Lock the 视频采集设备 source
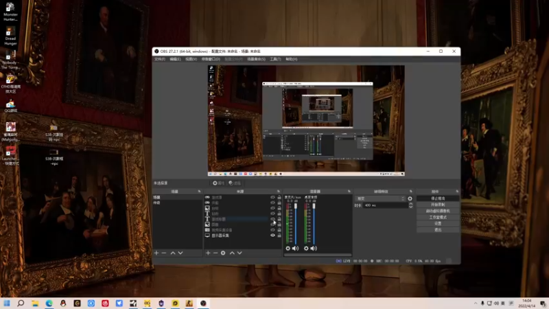This screenshot has height=309, width=549. tap(279, 230)
